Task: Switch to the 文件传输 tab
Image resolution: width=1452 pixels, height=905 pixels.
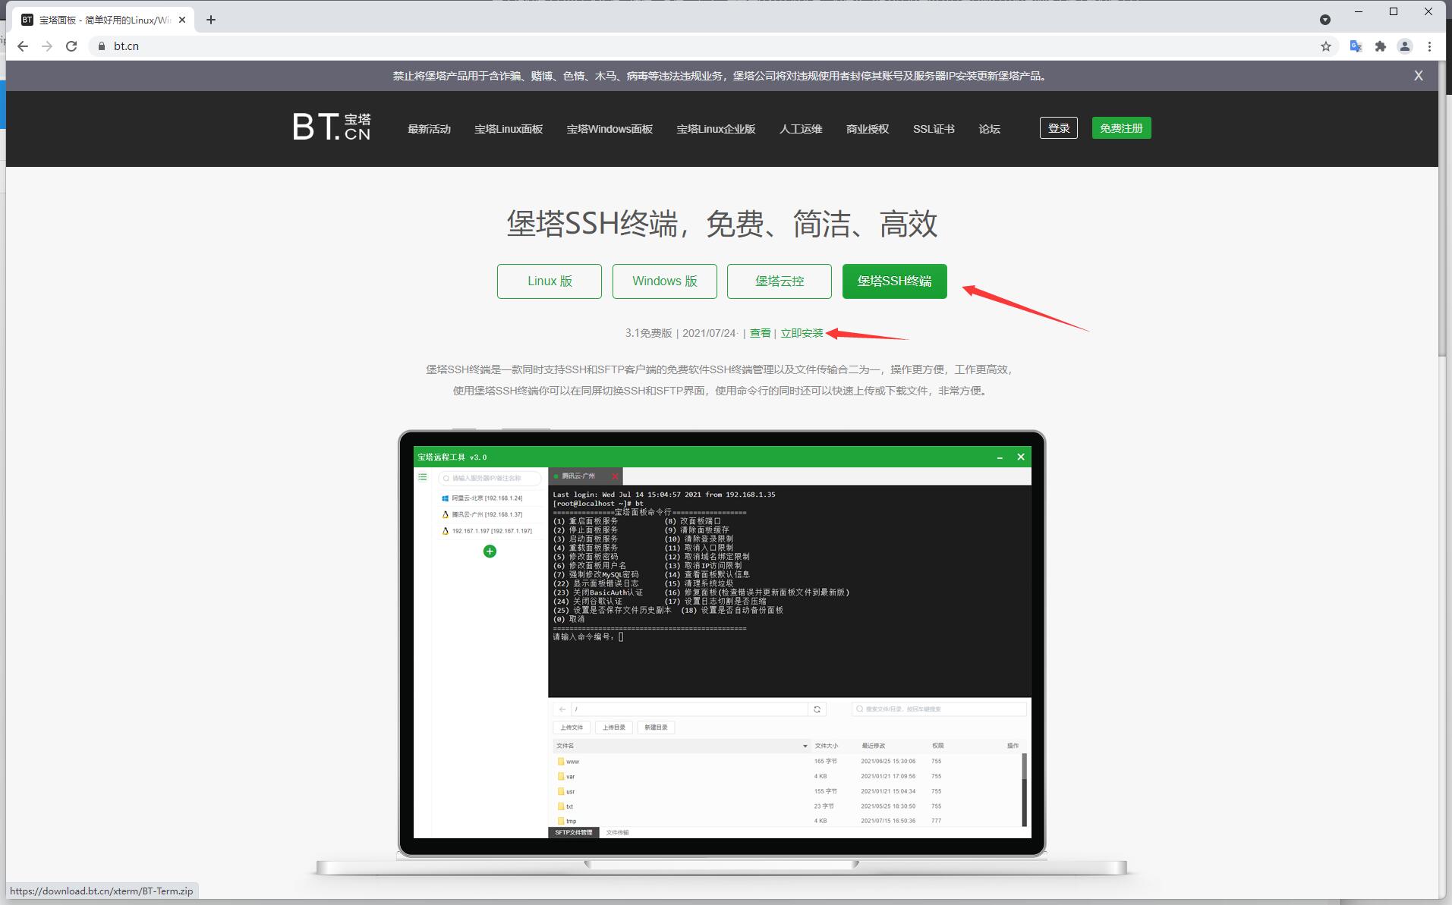Action: (616, 832)
